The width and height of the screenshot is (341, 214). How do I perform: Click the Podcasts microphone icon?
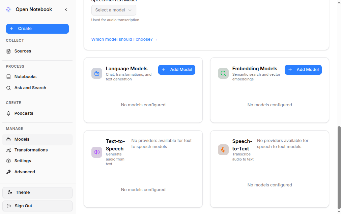pos(9,113)
